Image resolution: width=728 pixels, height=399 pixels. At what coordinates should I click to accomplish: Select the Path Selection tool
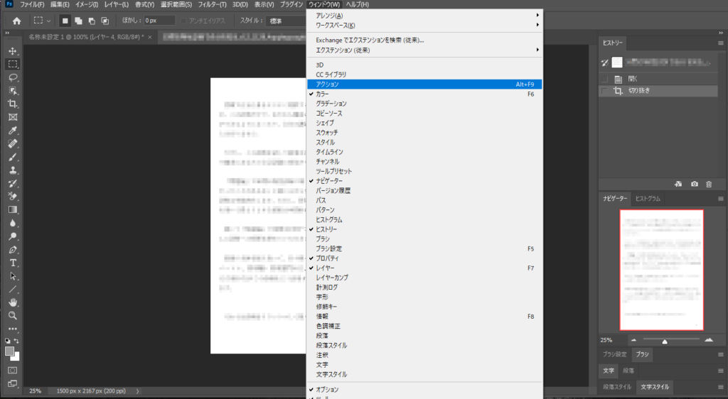(x=13, y=276)
